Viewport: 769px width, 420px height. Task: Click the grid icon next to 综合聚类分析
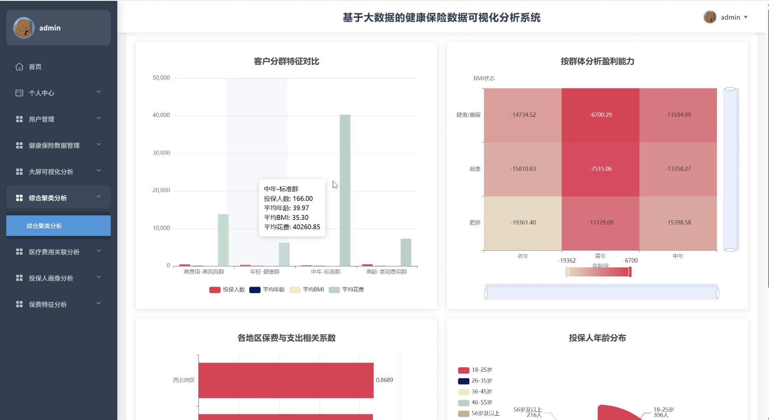[x=19, y=198]
